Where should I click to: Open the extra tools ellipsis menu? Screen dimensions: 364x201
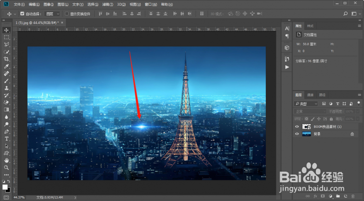tap(6, 175)
